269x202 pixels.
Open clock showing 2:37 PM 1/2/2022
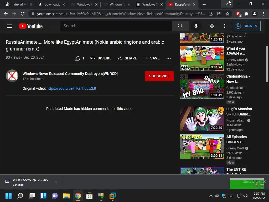coord(259,196)
